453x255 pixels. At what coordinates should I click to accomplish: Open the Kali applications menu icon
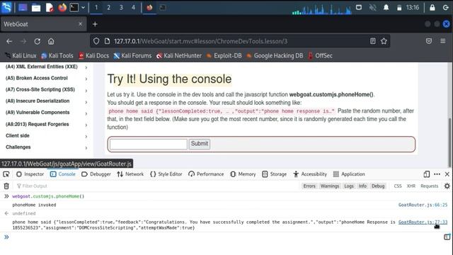pyautogui.click(x=6, y=7)
